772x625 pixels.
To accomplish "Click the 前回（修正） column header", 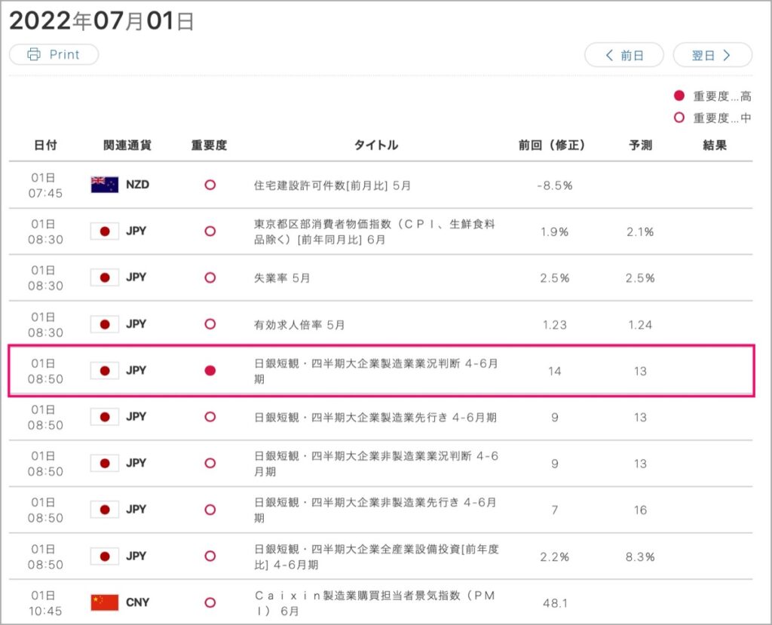I will pyautogui.click(x=552, y=146).
